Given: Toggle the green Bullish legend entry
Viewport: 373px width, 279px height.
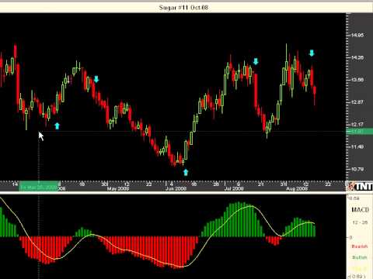Looking at the screenshot, I should [x=360, y=257].
